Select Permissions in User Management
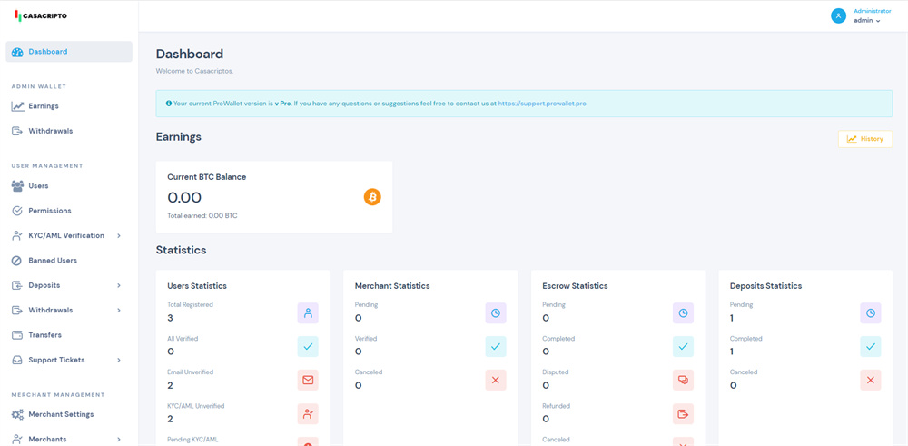 (49, 211)
